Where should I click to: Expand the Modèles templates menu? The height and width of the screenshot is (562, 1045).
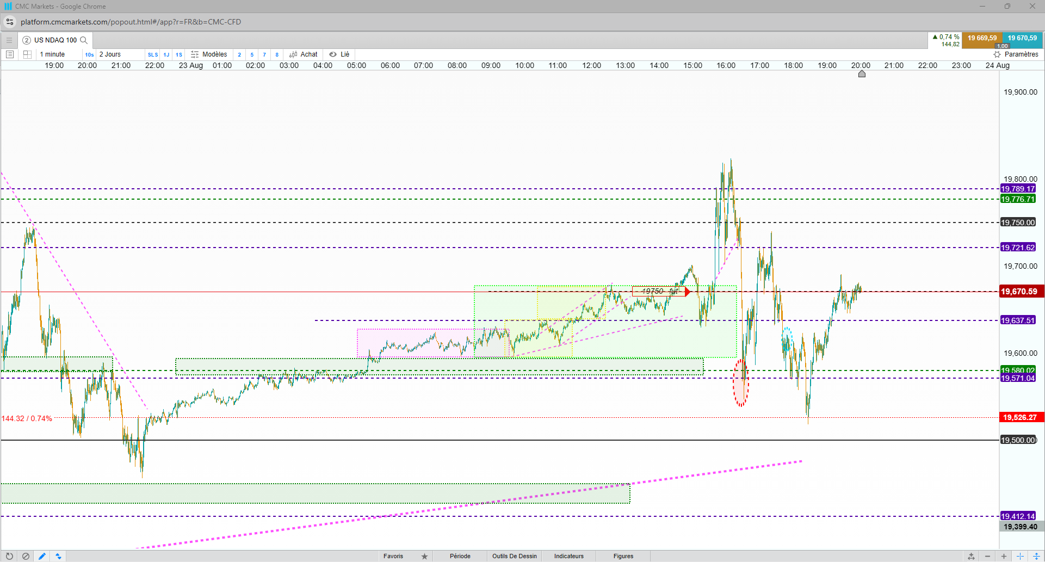click(209, 54)
